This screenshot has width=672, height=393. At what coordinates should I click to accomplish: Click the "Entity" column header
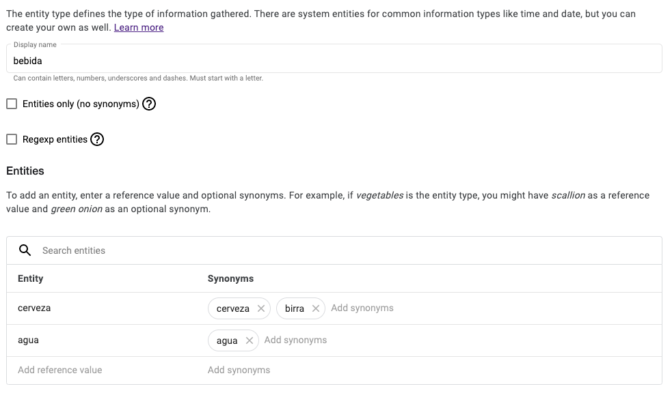31,278
